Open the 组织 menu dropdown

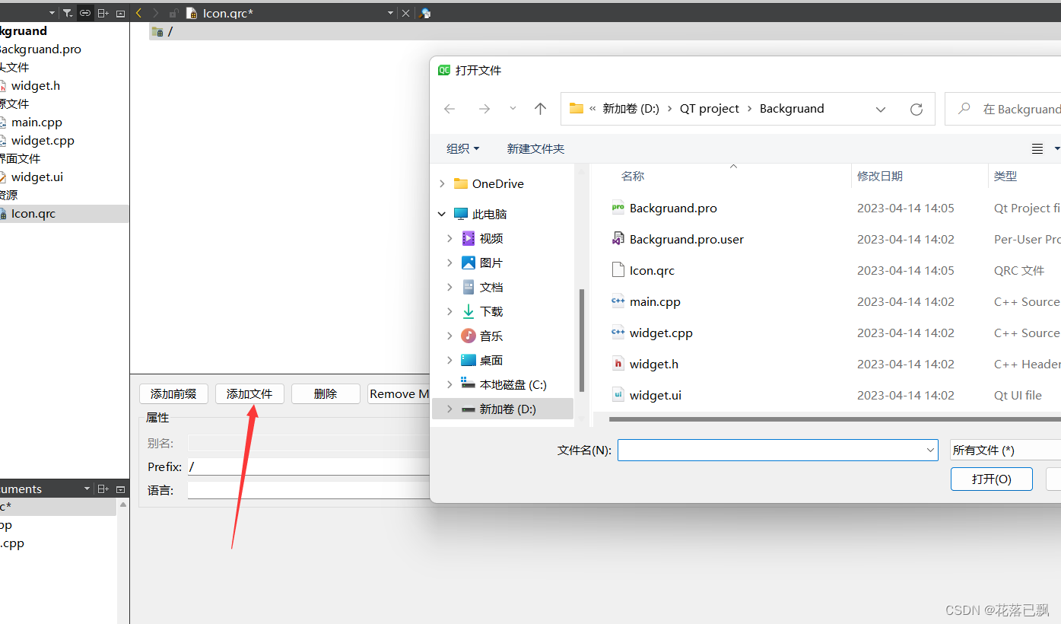463,148
